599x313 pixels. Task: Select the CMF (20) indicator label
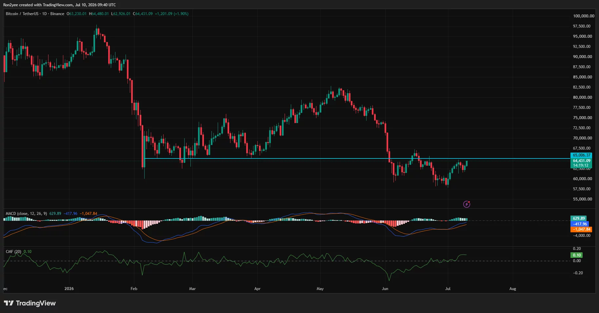pos(13,252)
